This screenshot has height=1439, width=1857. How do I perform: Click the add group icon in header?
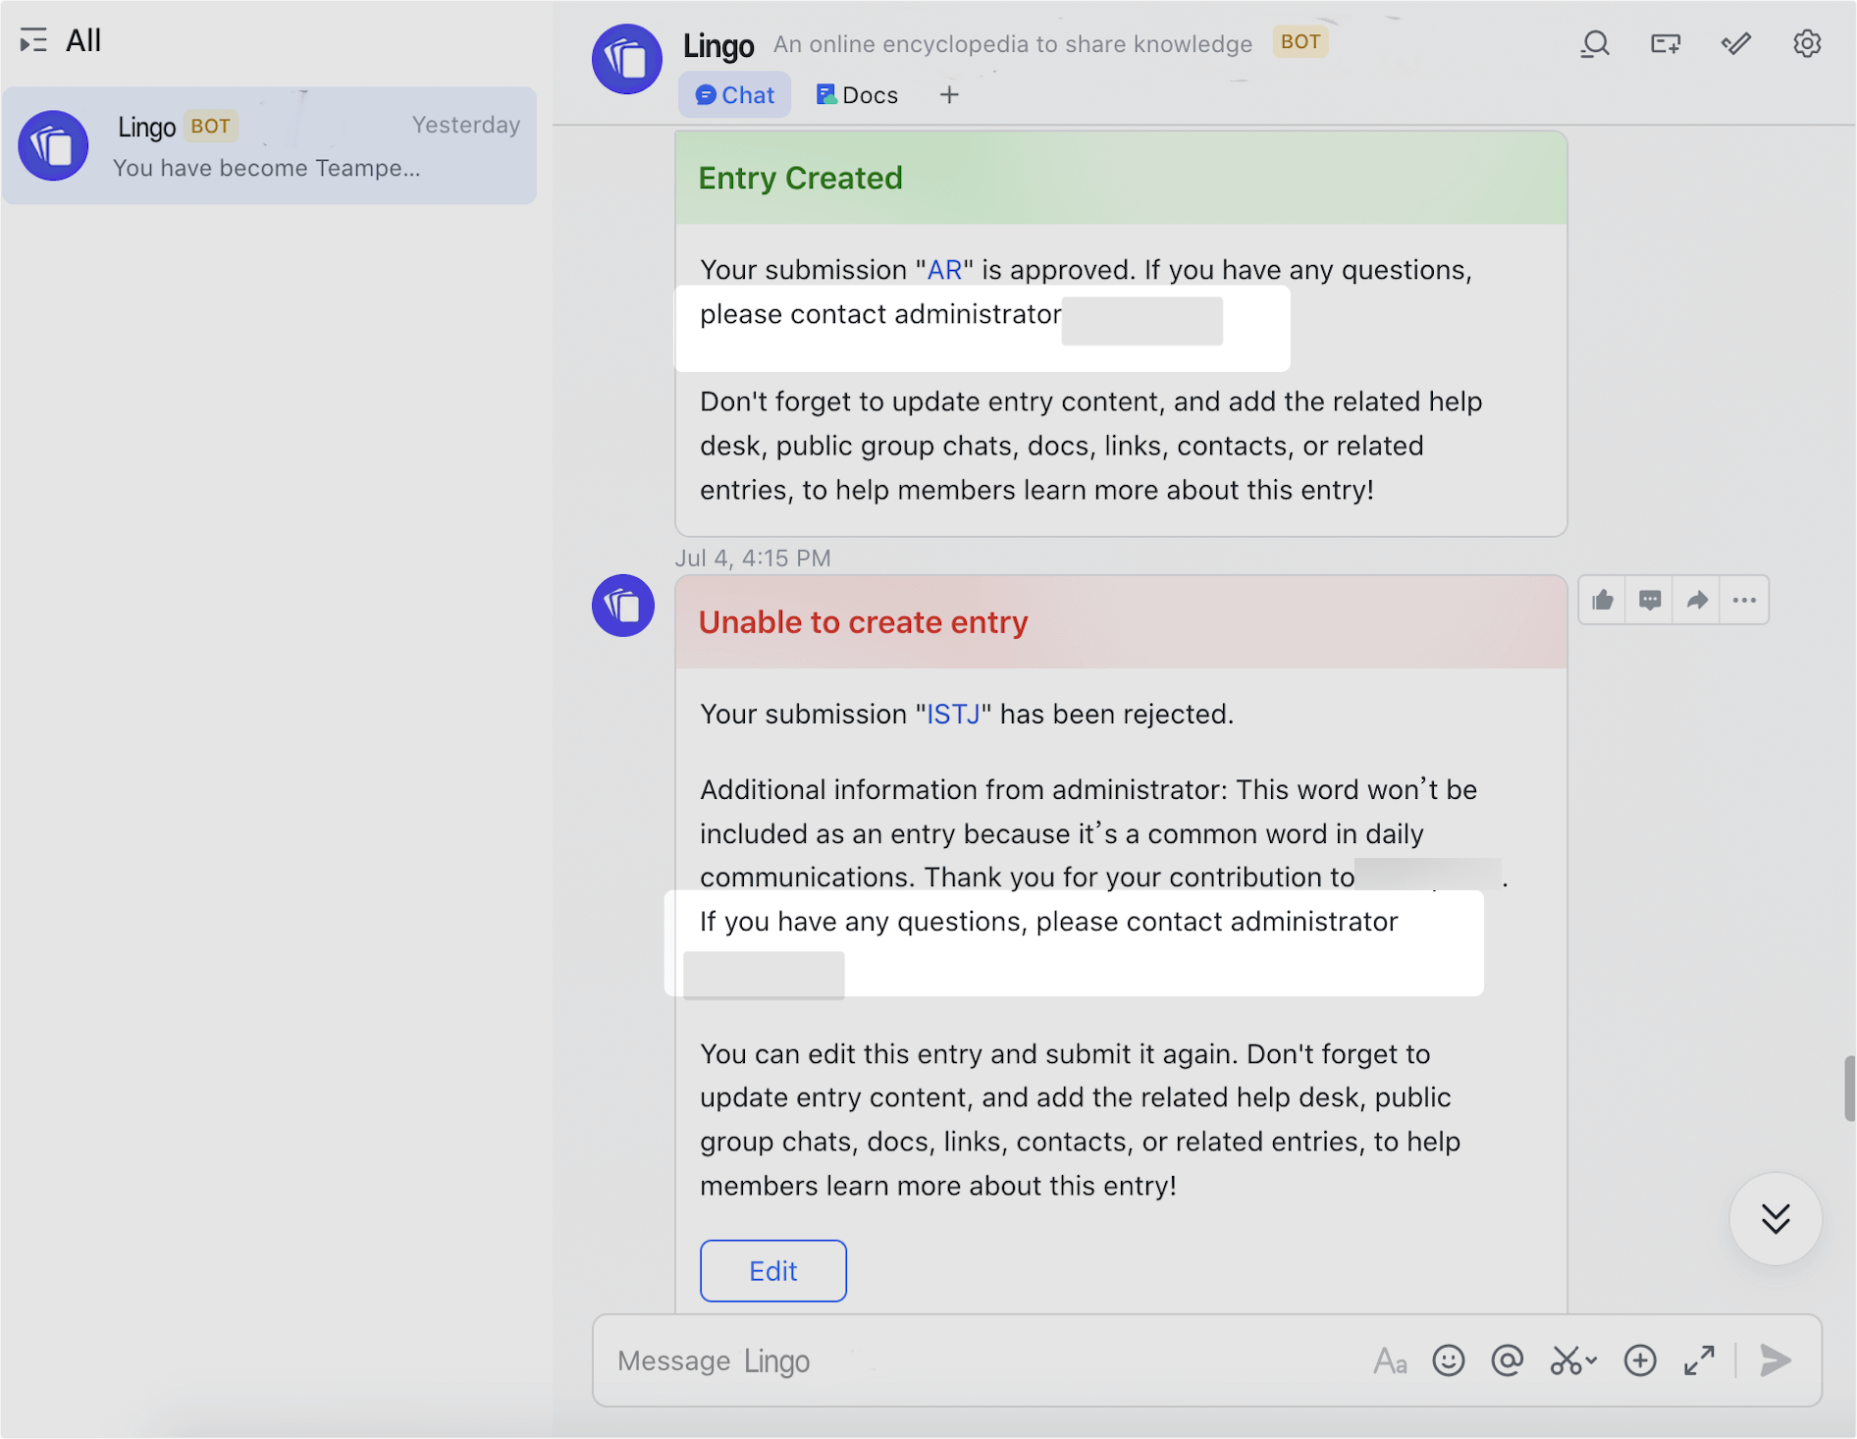tap(1666, 44)
